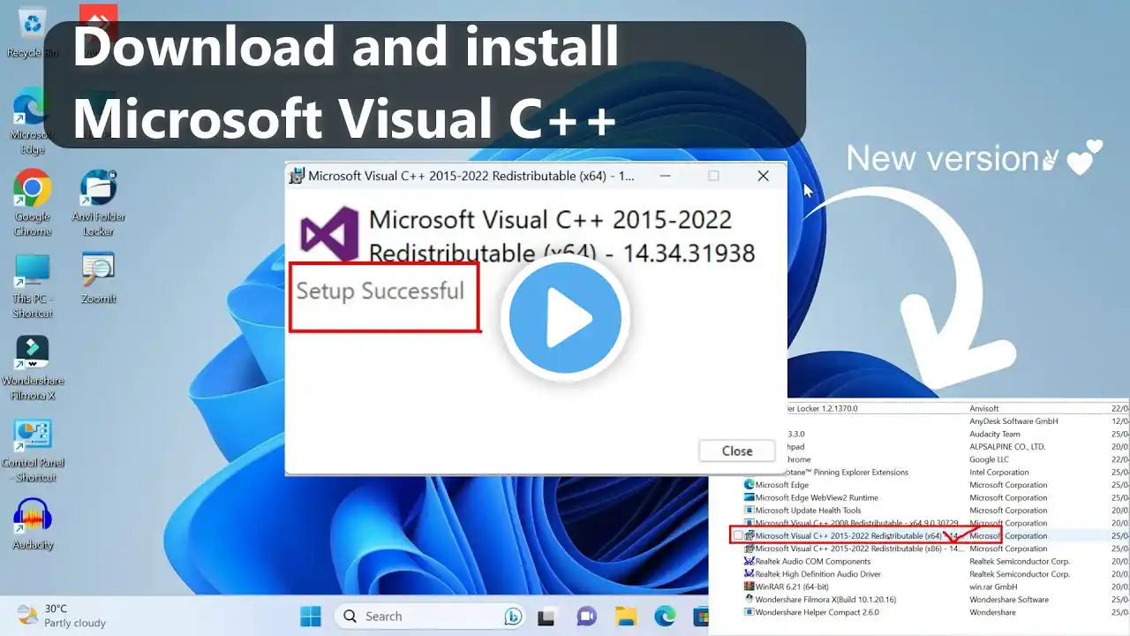Viewport: 1130px width, 636px height.
Task: Click the Wondershare Filmora X row icon in the programs list
Action: (750, 599)
